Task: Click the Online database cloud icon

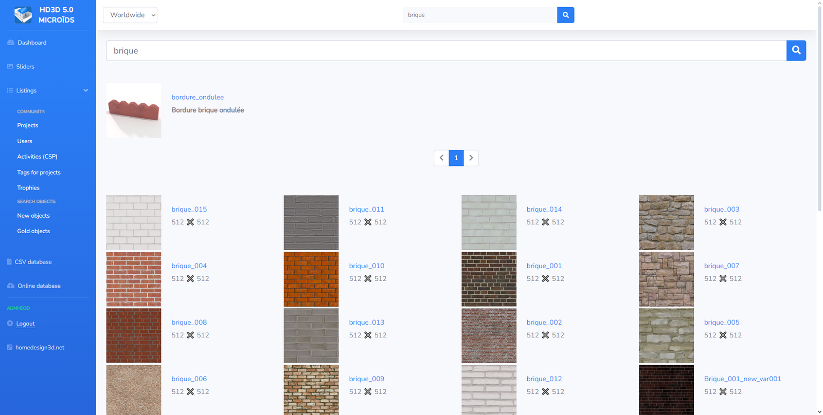Action: pos(10,286)
